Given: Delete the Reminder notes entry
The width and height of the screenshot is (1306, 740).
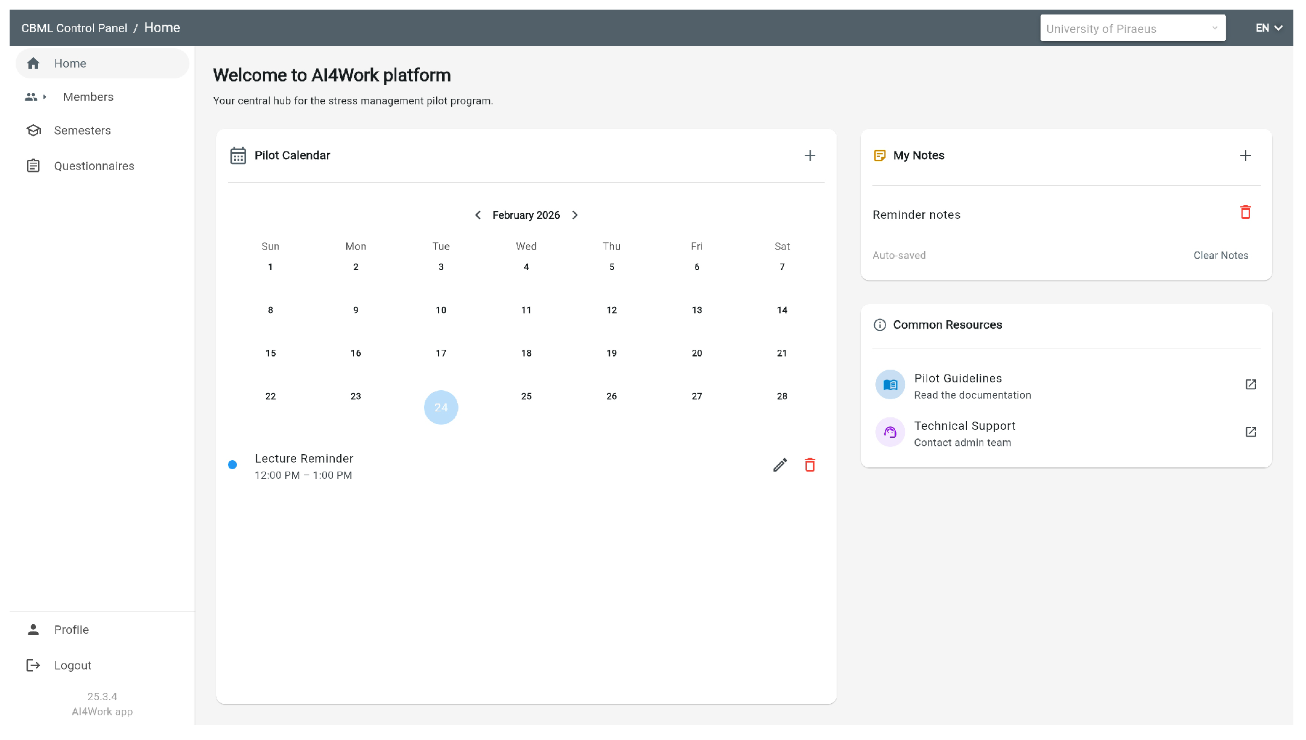Looking at the screenshot, I should click(x=1246, y=212).
